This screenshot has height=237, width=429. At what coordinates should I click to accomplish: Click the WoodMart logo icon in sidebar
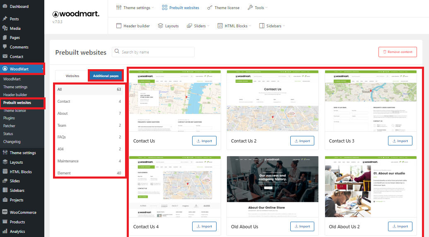[5, 69]
